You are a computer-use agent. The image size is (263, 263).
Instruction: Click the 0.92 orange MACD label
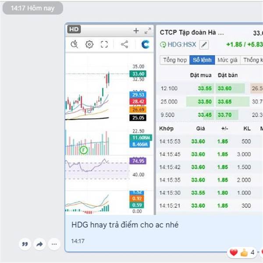pyautogui.click(x=137, y=199)
